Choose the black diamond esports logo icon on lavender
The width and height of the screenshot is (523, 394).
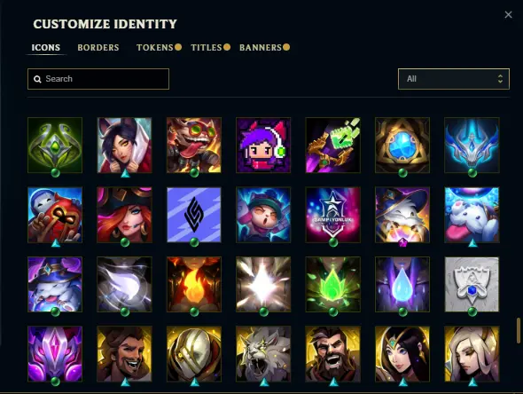[x=194, y=215]
